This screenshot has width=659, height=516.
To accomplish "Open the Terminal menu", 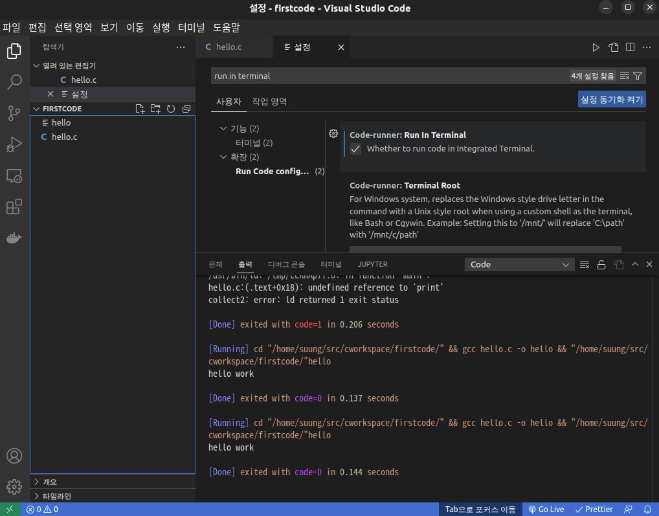I will [x=191, y=28].
